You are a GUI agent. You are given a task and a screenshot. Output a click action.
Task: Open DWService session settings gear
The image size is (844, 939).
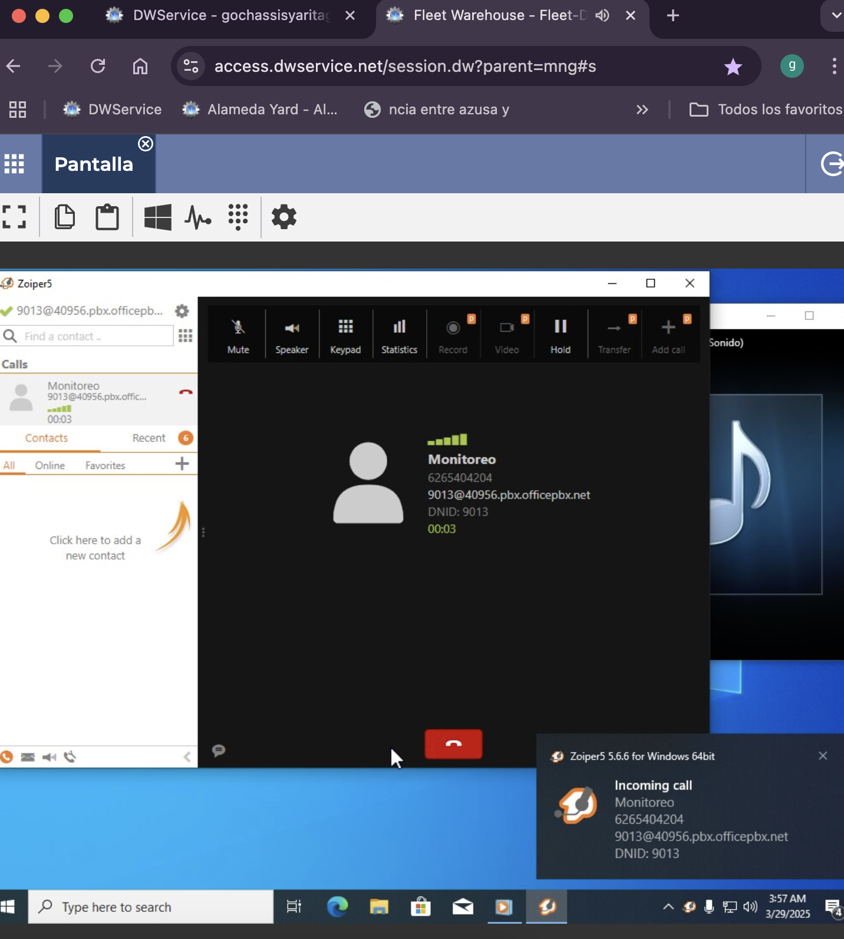click(284, 217)
